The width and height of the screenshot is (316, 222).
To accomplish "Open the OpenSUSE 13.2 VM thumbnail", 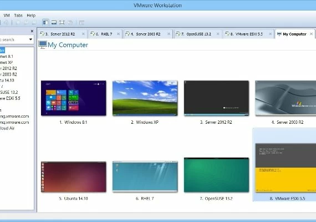I will pos(216,175).
